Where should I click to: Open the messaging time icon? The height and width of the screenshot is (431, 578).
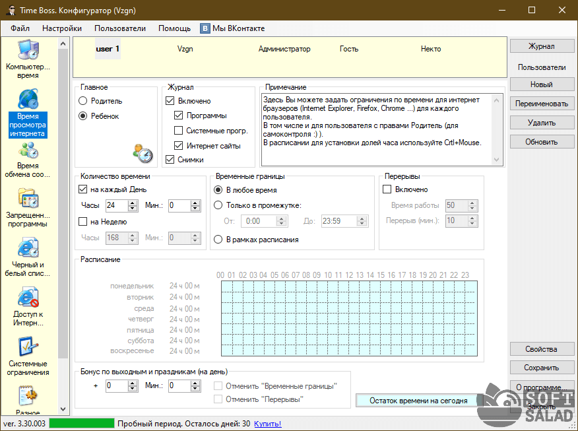pyautogui.click(x=27, y=150)
